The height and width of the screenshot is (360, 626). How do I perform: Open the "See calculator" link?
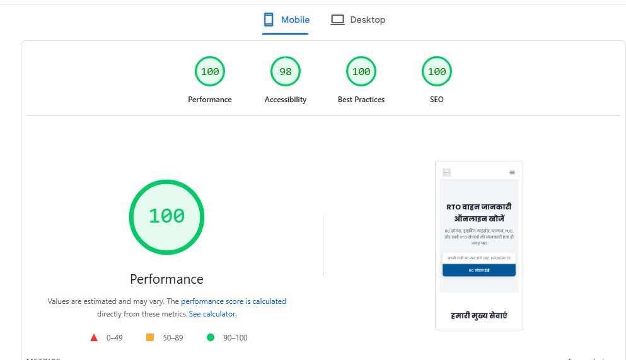(212, 313)
